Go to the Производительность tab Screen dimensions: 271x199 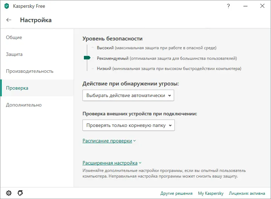pos(30,71)
